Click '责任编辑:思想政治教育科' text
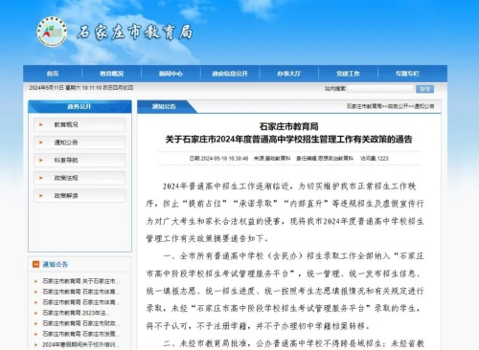 point(325,158)
